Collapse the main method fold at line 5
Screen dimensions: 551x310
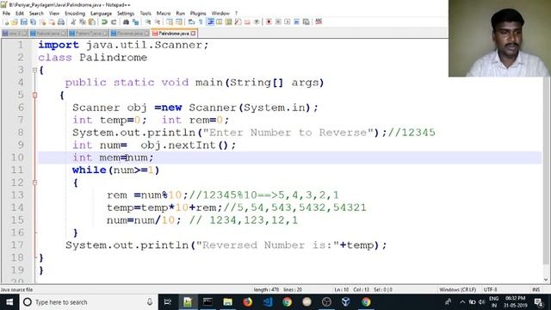pyautogui.click(x=34, y=95)
